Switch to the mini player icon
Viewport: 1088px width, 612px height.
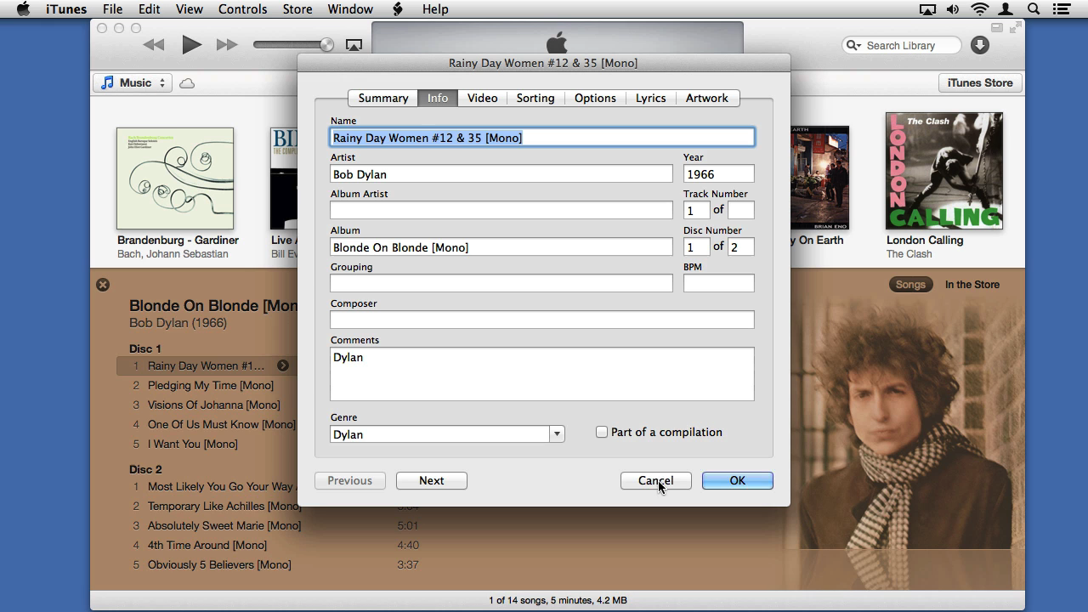tap(997, 28)
